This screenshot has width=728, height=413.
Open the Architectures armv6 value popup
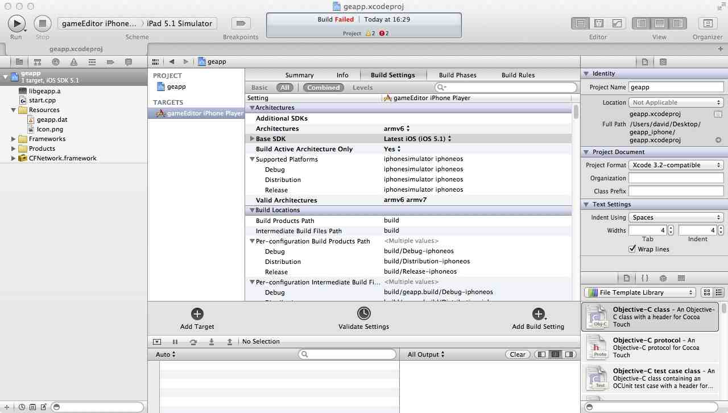[x=396, y=129]
